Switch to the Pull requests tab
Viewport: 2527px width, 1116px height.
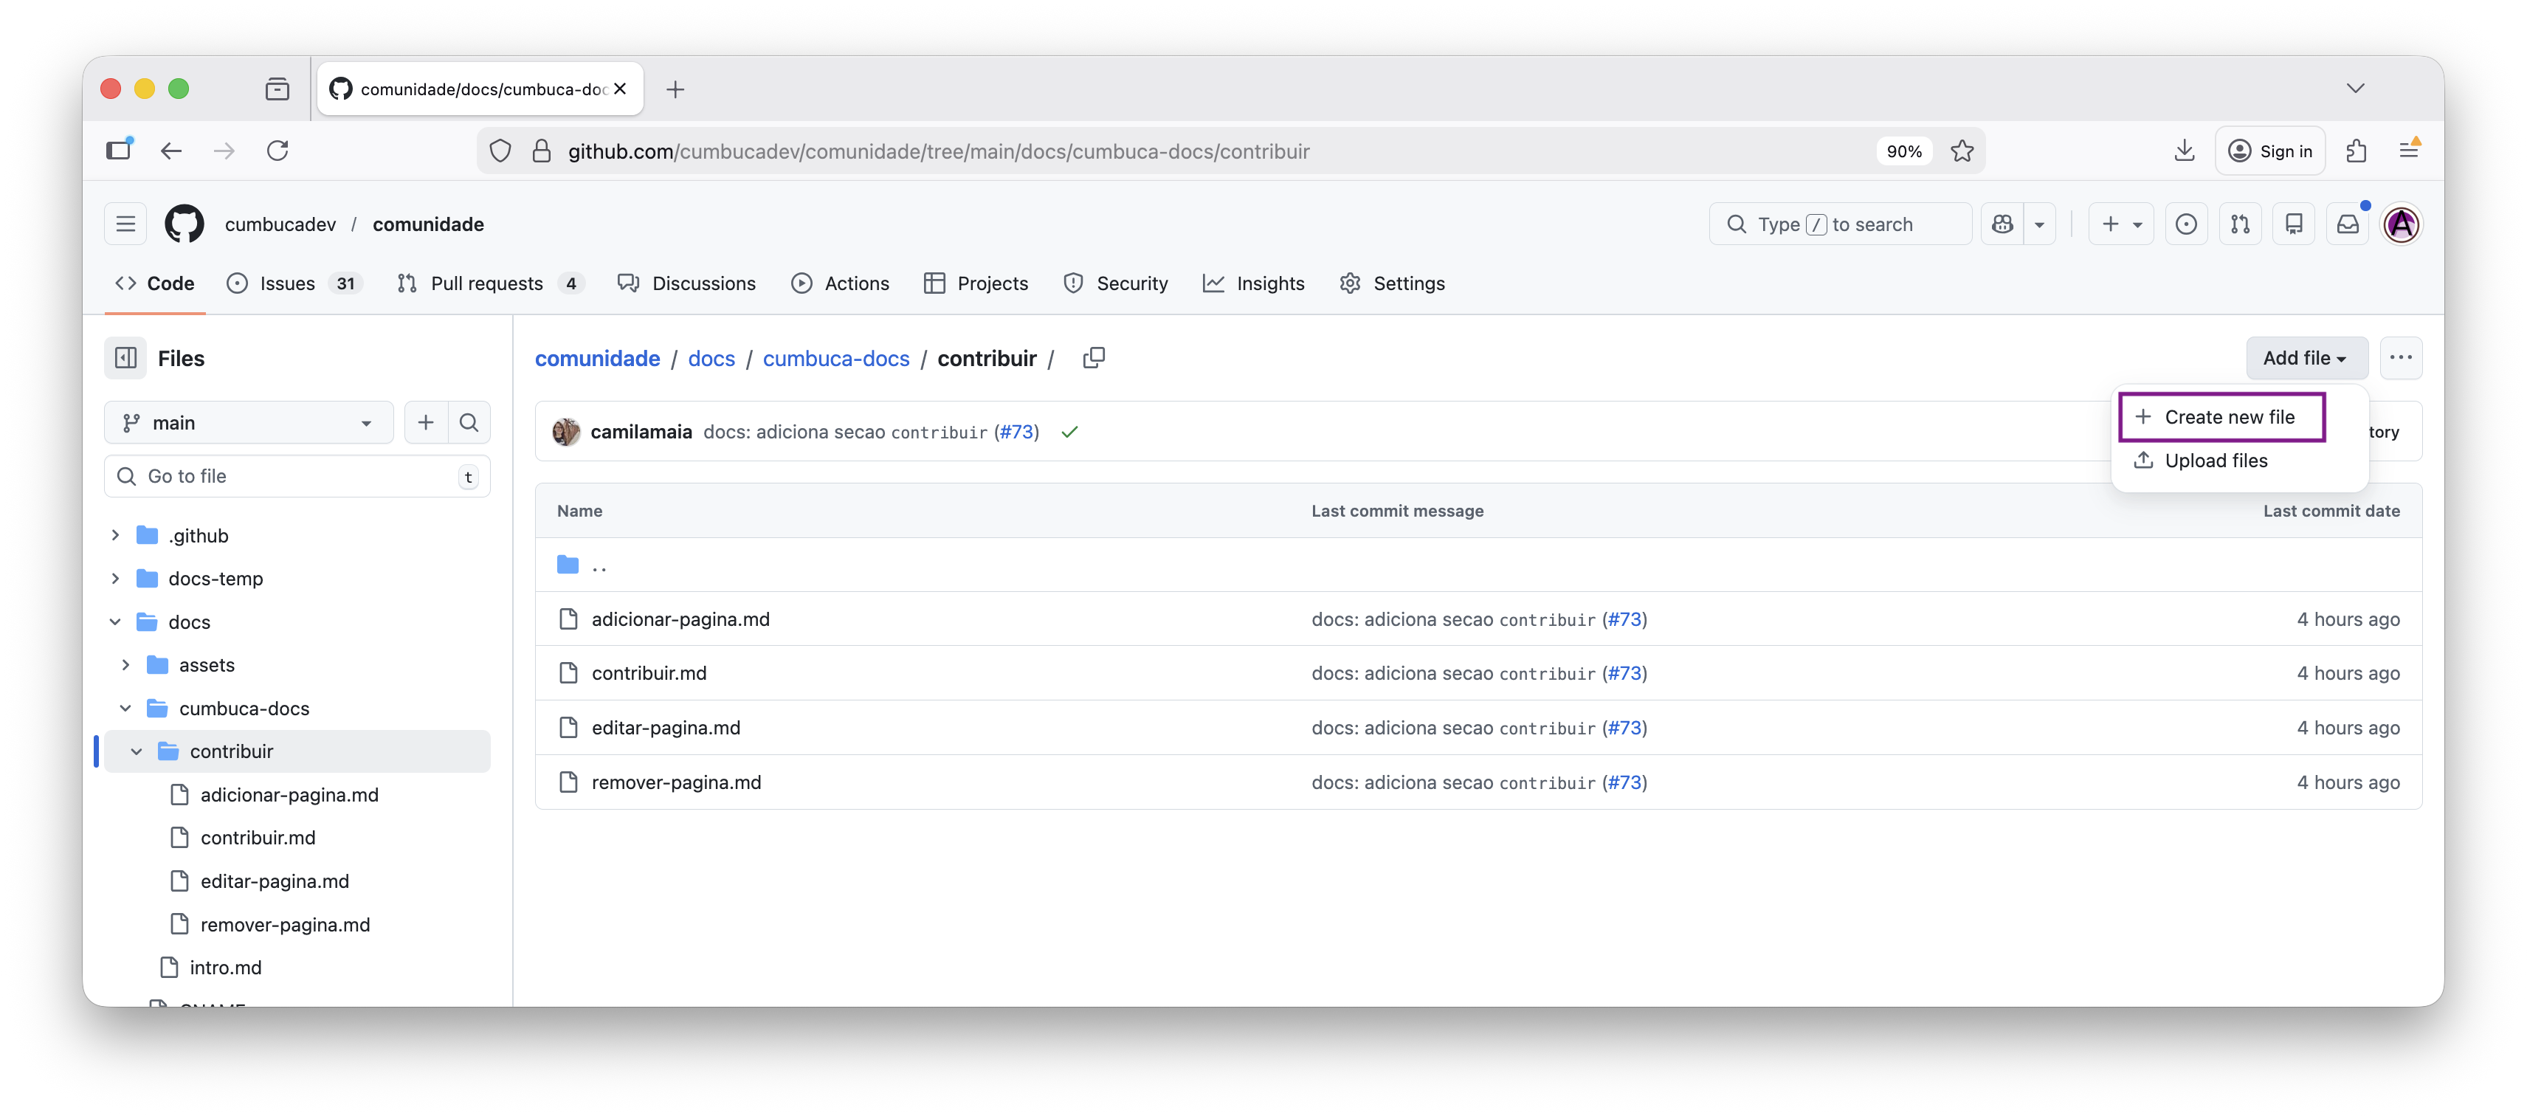(491, 283)
